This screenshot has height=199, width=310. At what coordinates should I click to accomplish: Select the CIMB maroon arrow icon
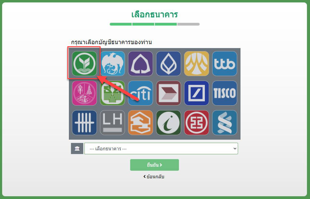[169, 93]
